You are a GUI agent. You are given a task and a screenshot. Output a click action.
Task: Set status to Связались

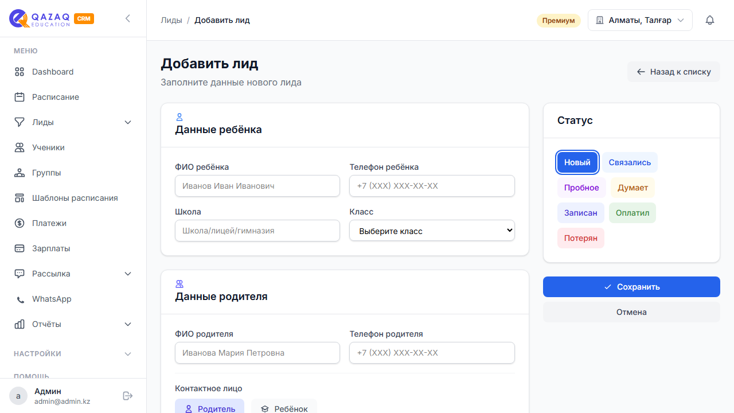(x=630, y=162)
